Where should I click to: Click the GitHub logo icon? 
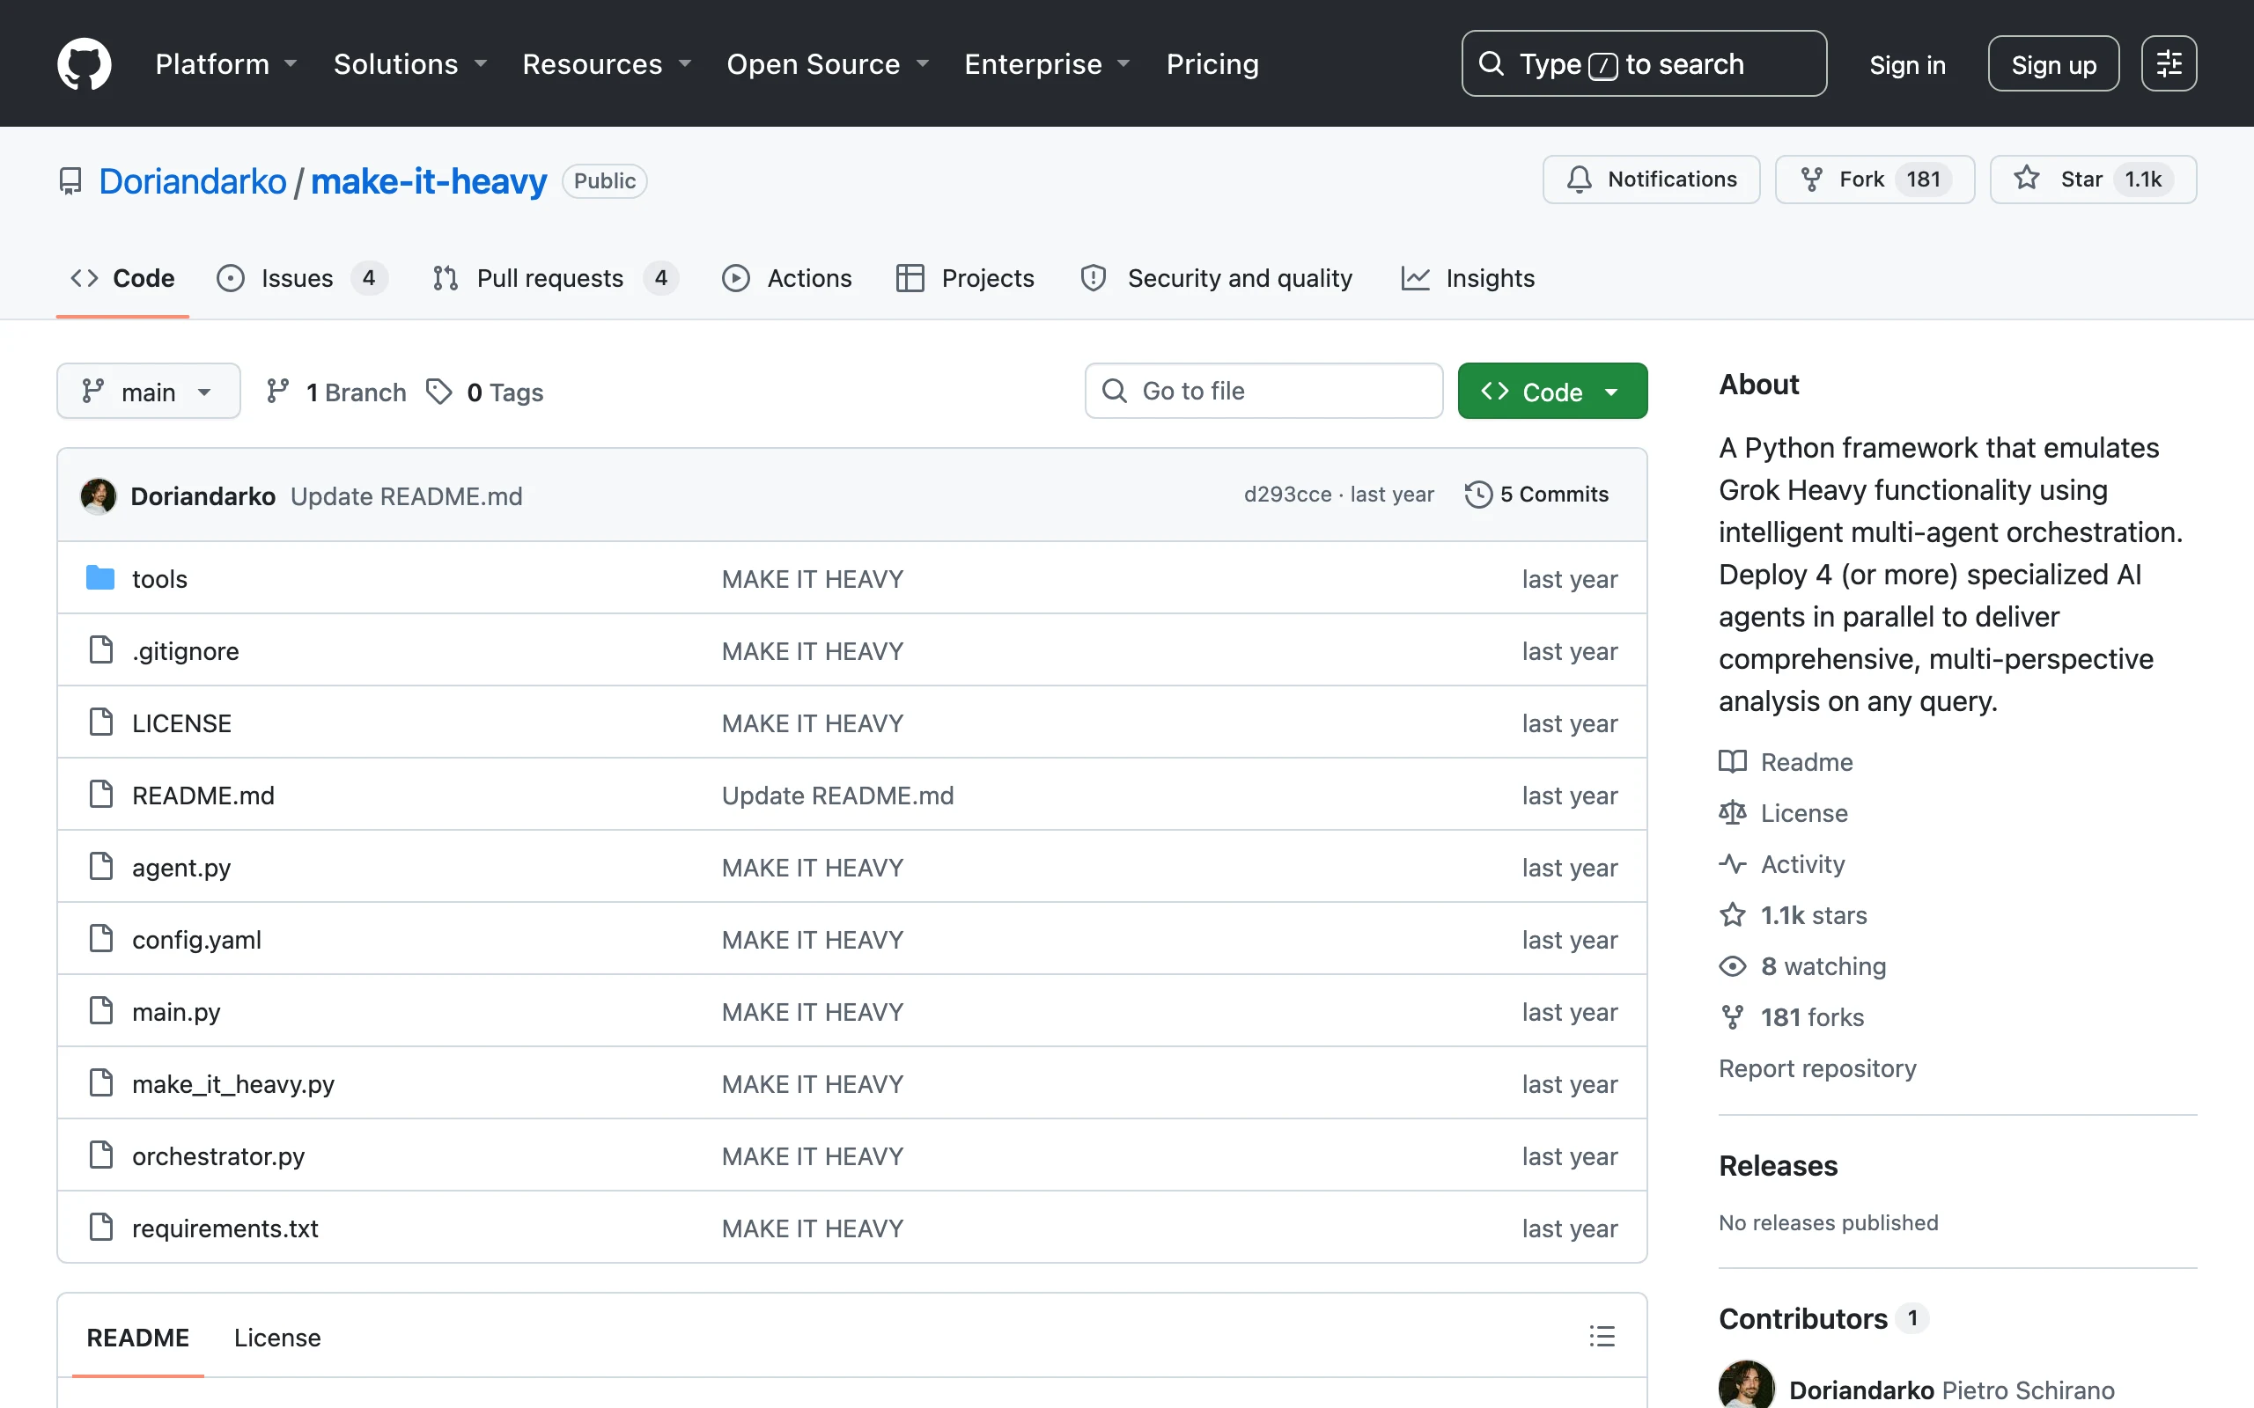click(x=84, y=63)
